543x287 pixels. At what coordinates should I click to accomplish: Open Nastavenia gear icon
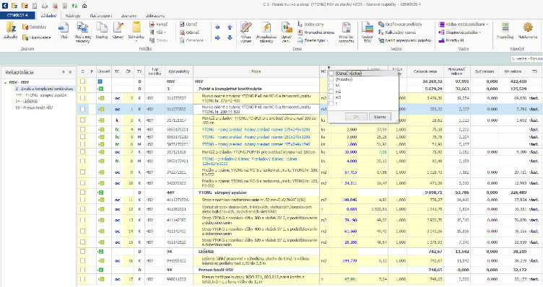point(528,27)
